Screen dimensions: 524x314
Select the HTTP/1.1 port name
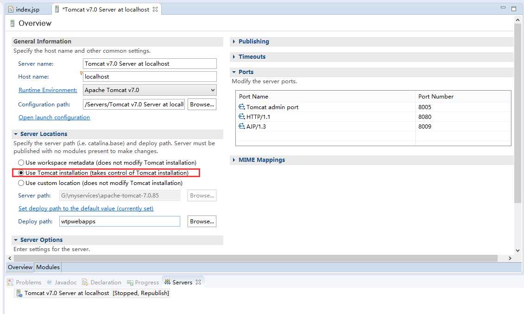259,117
